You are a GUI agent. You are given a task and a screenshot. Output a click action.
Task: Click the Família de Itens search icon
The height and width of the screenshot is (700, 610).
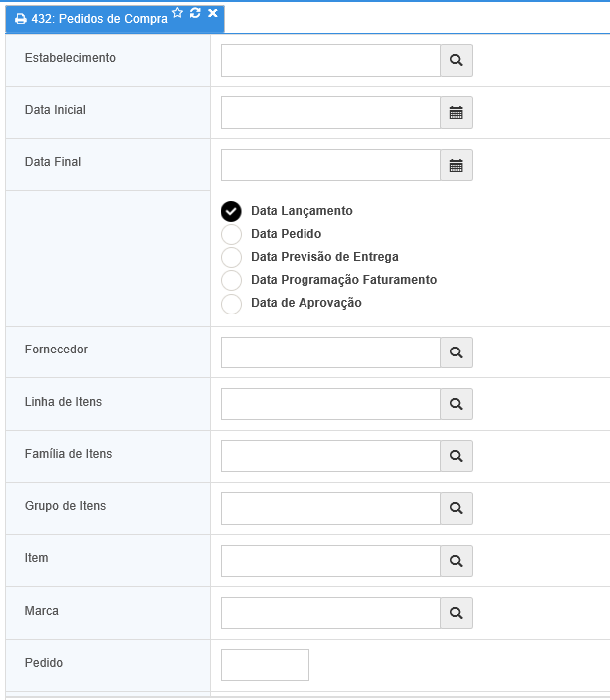456,456
